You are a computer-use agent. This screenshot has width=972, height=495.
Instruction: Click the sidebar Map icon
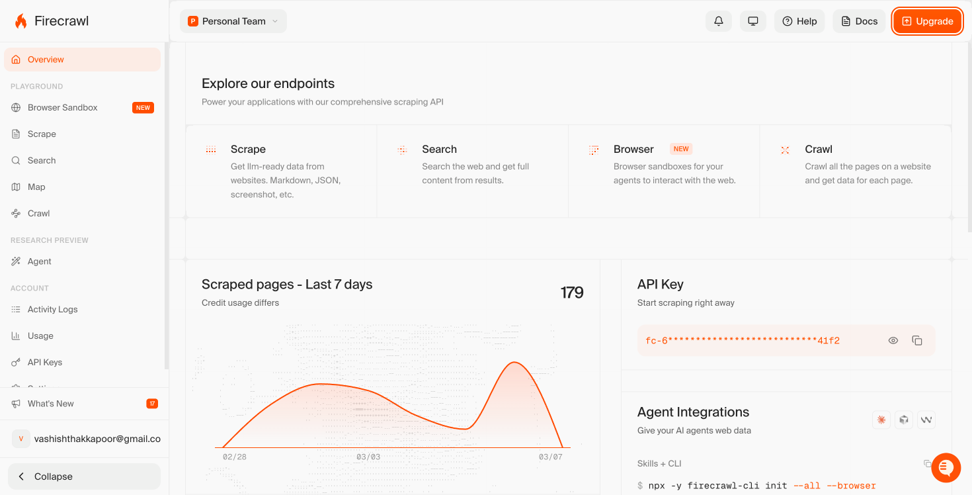point(16,187)
